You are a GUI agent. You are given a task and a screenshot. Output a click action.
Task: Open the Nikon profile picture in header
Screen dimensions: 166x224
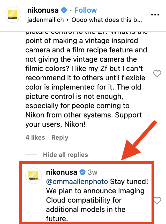pos(13,15)
